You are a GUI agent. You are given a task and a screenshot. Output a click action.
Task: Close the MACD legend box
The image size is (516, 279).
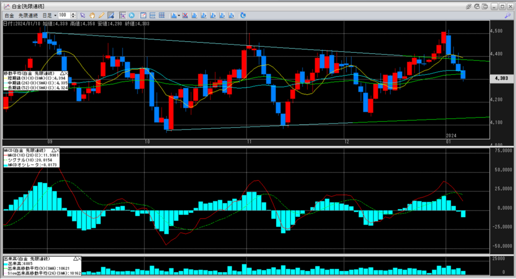pyautogui.click(x=57, y=150)
